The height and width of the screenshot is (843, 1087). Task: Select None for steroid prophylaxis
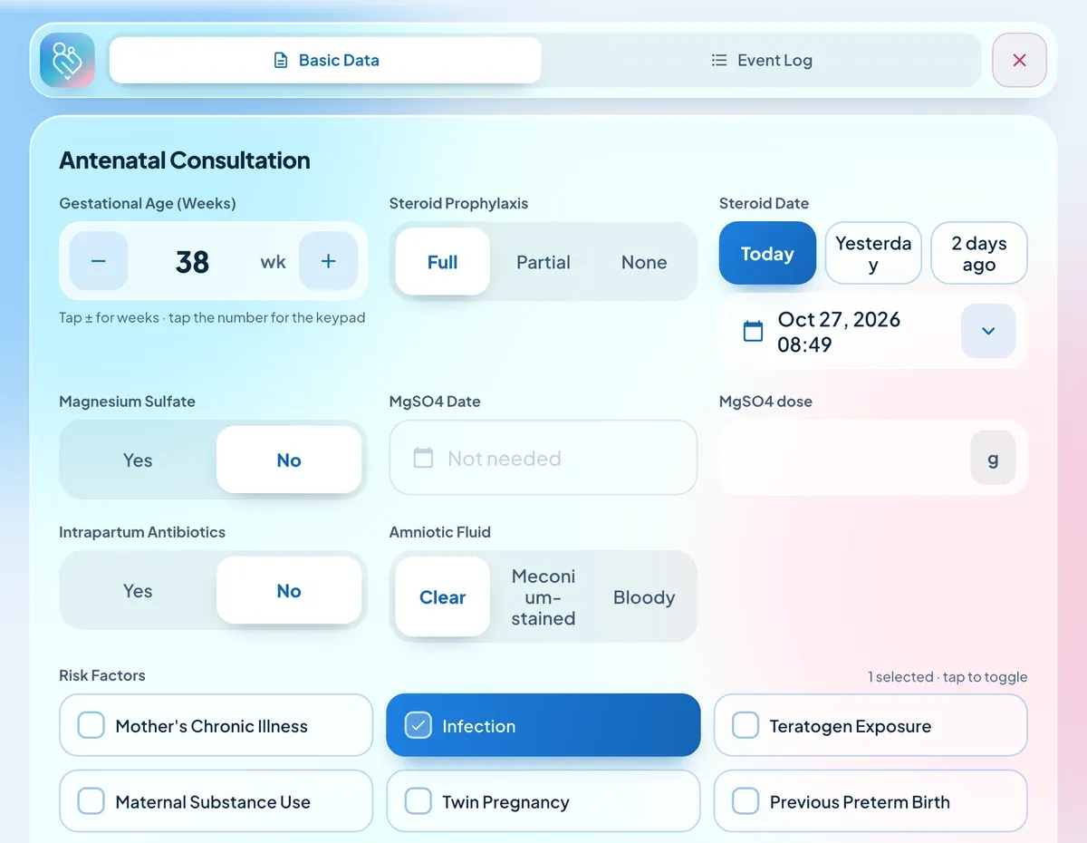pos(644,262)
